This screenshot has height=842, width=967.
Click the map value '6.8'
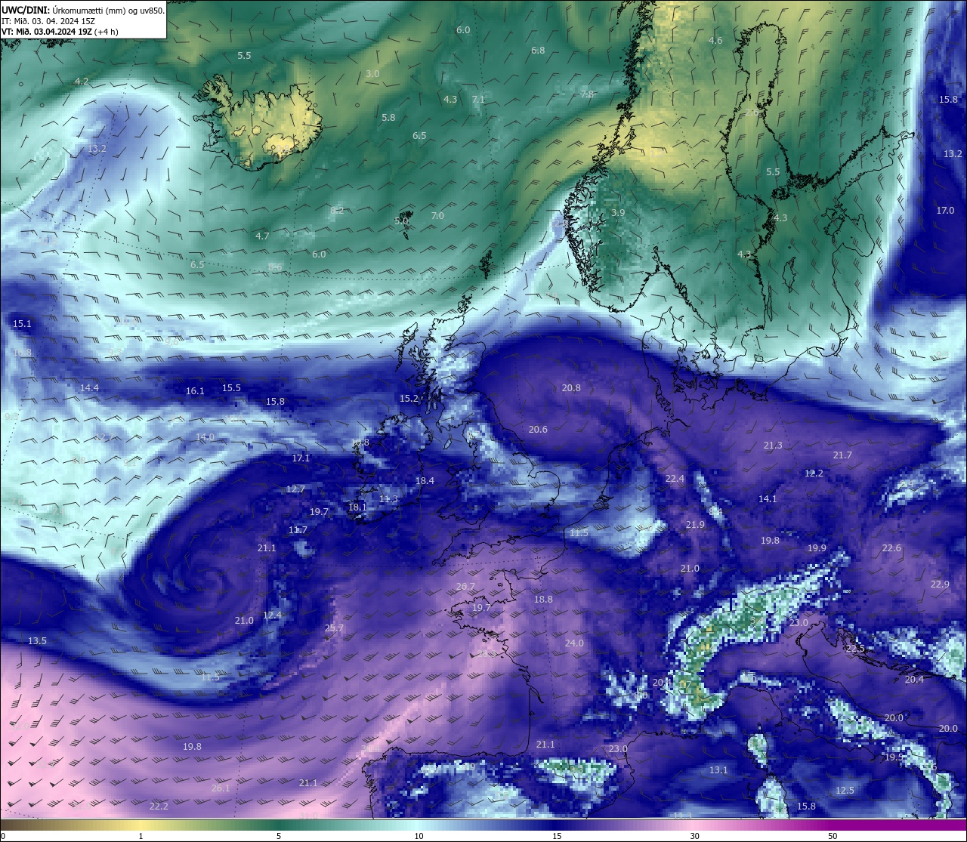(538, 51)
